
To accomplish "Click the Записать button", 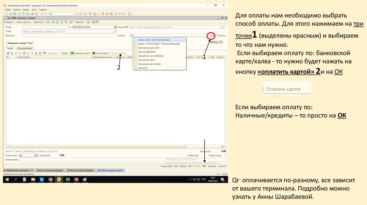I will pyautogui.click(x=212, y=166).
